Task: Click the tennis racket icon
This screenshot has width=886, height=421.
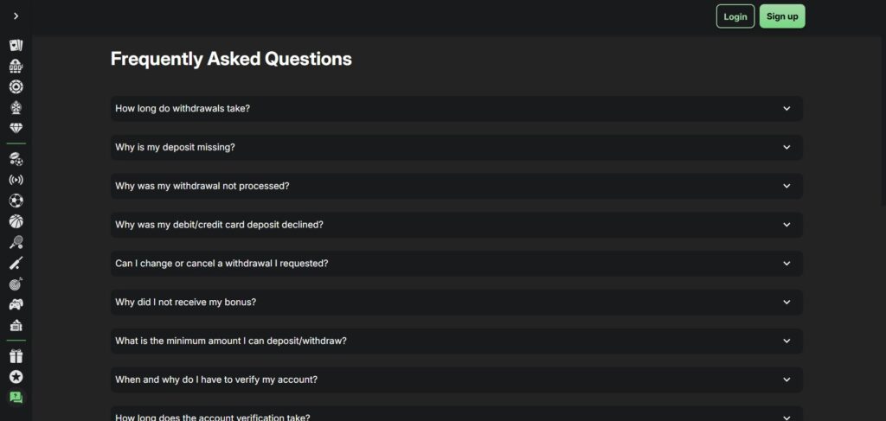Action: click(16, 242)
